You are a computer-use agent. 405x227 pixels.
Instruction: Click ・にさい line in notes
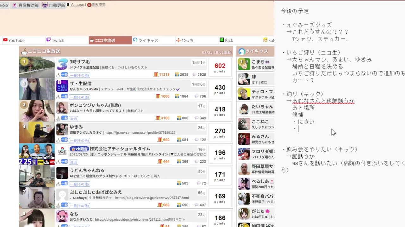coord(304,122)
